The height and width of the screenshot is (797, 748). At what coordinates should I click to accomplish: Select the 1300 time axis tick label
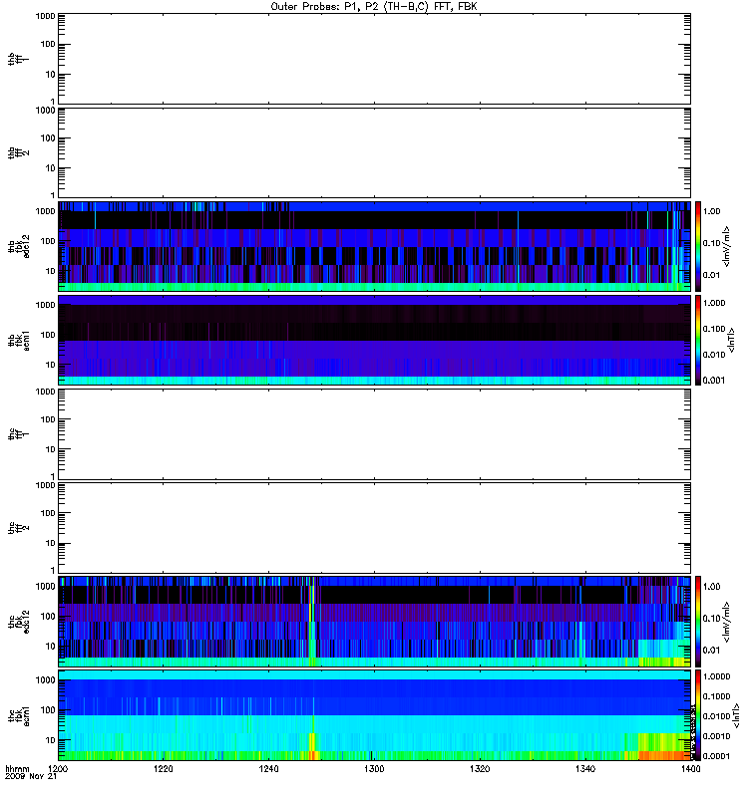coord(374,769)
